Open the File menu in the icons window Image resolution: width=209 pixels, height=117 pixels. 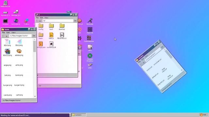point(3,32)
